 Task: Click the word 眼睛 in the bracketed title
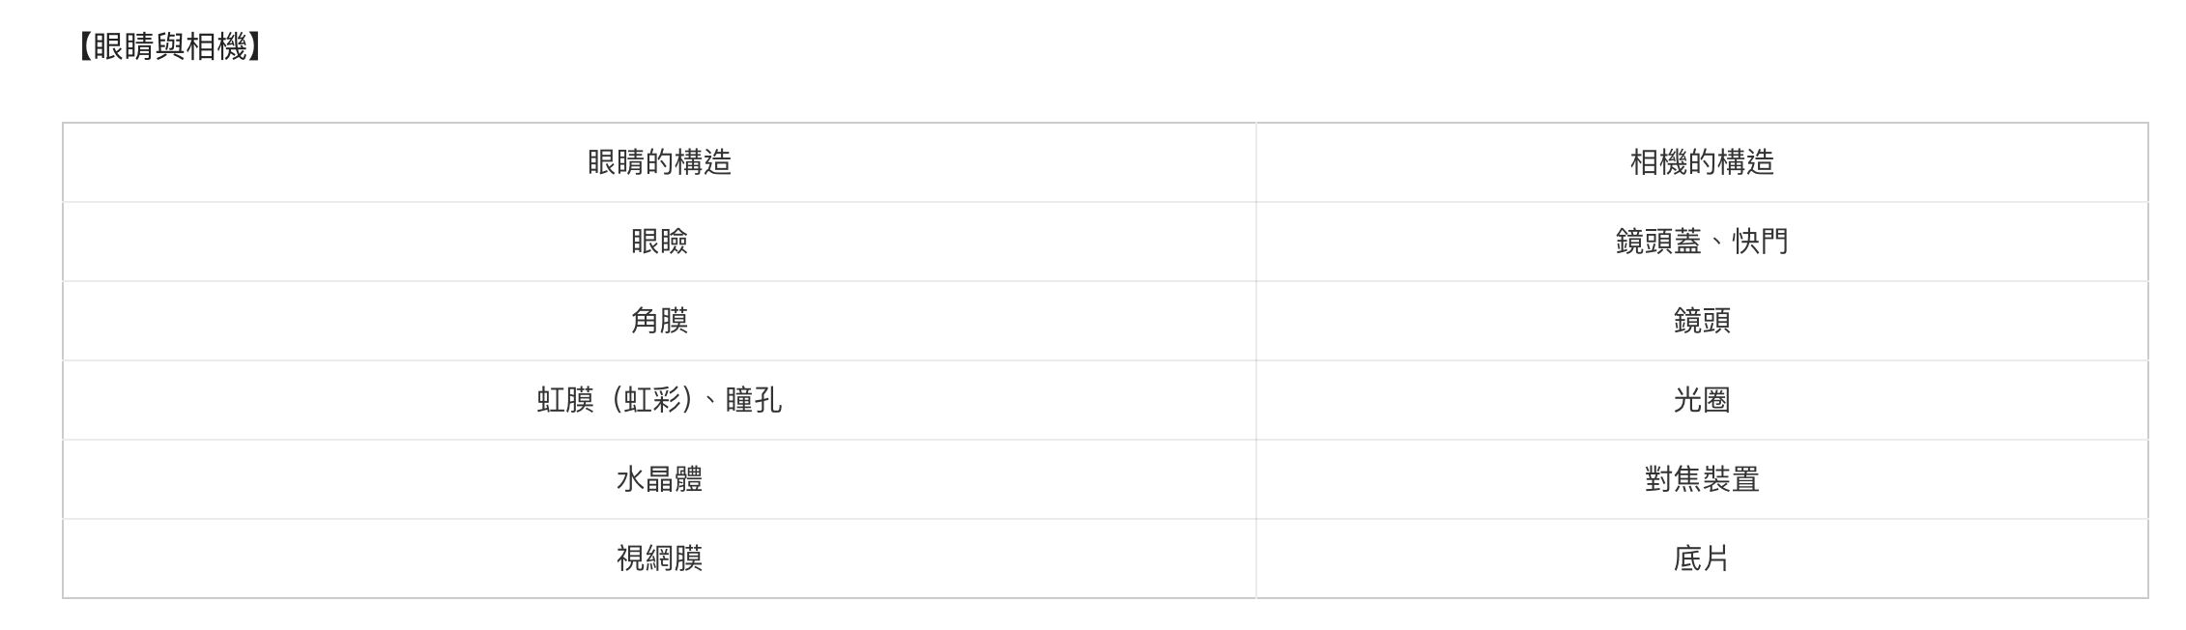coord(123,46)
